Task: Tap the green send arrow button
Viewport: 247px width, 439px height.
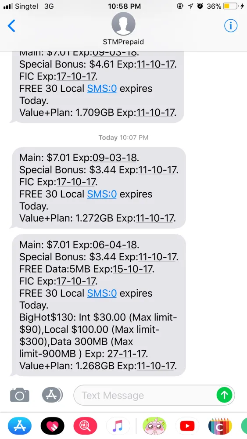Action: 224,395
